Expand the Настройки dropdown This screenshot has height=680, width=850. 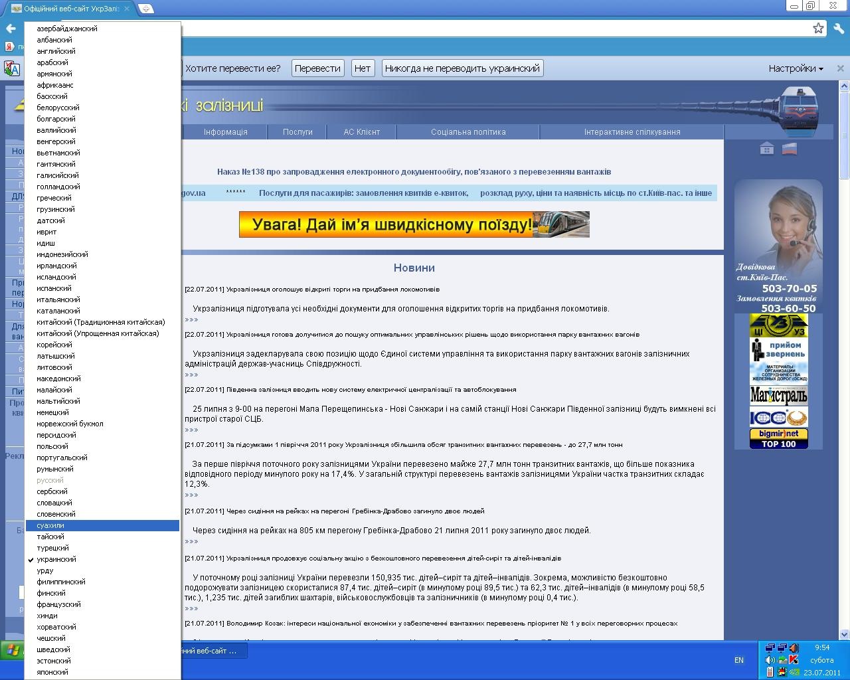pos(796,68)
